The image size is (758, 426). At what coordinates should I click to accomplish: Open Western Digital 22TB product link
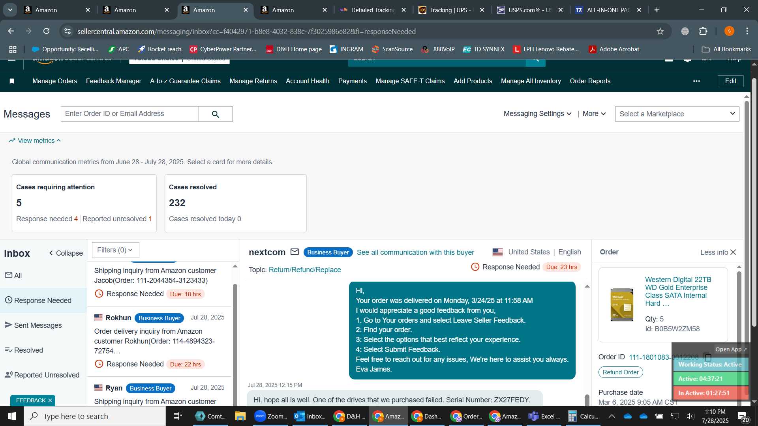coord(678,291)
